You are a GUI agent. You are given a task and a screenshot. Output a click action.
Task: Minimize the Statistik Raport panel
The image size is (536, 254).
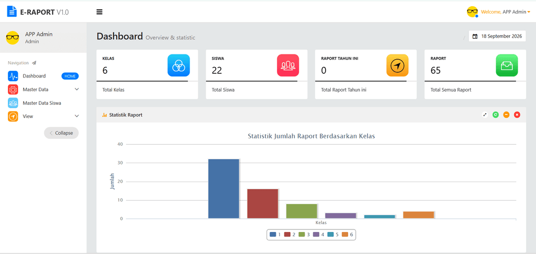point(506,115)
